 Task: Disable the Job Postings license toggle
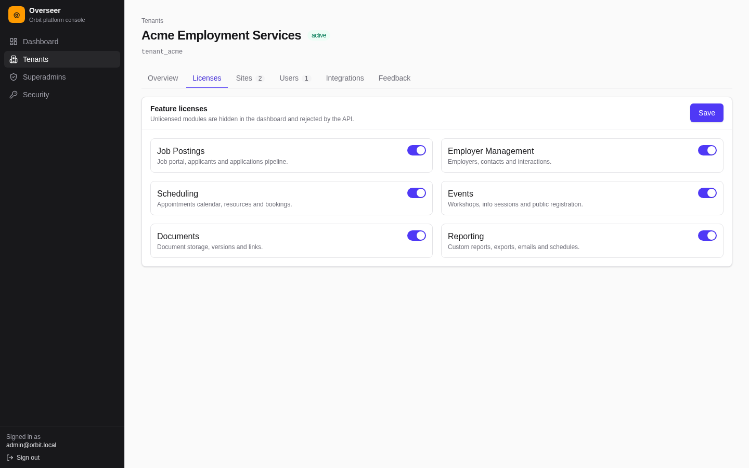pos(417,150)
